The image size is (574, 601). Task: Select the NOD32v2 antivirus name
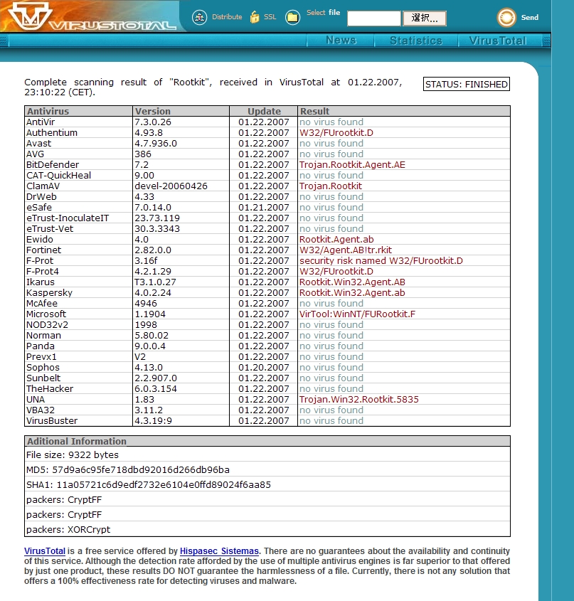(x=47, y=325)
